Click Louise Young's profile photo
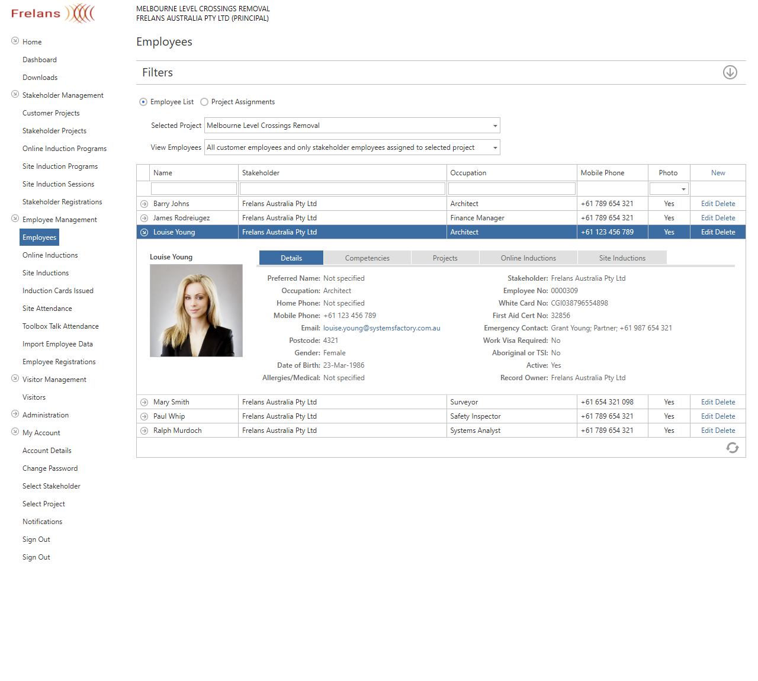Viewport: 758px width, 681px height. pos(196,310)
